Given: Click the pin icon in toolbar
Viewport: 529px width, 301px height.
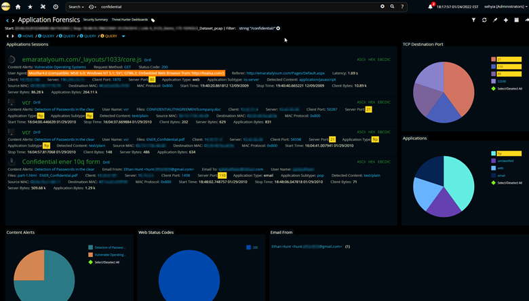Looking at the screenshot, I should click(x=495, y=20).
